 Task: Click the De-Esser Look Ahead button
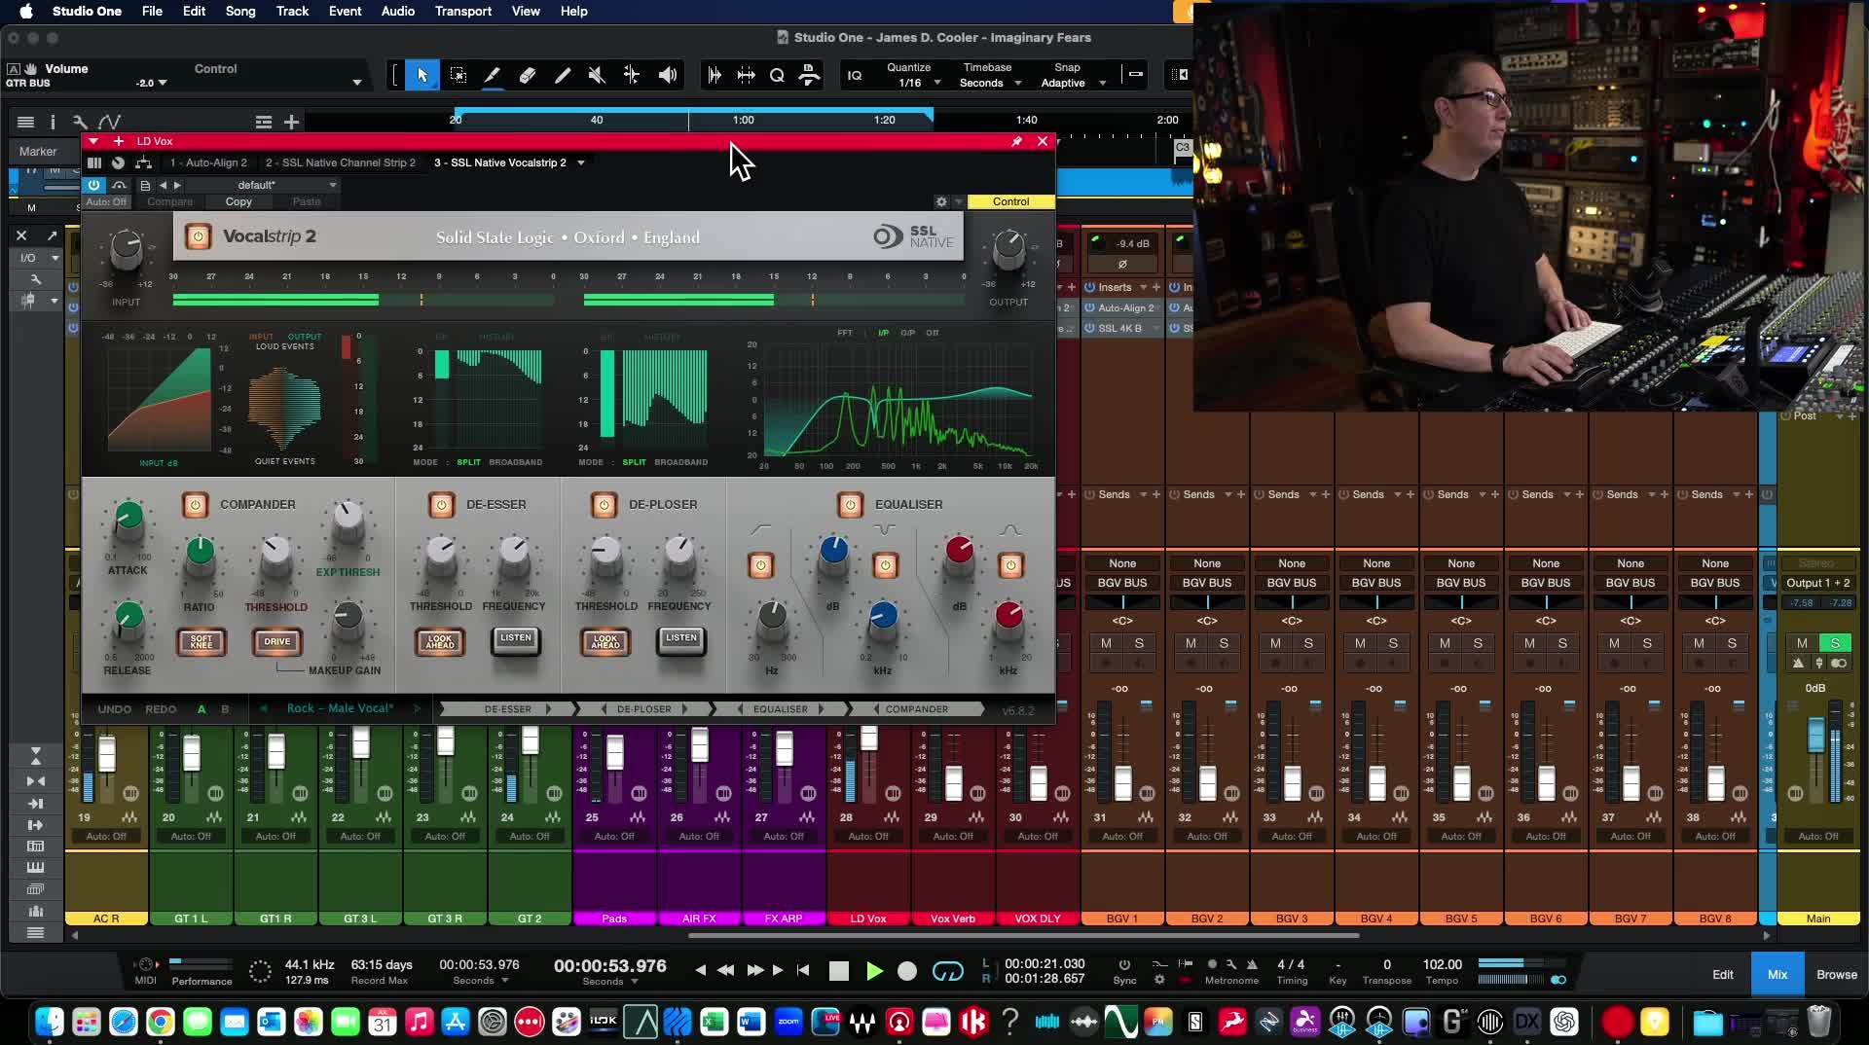440,641
